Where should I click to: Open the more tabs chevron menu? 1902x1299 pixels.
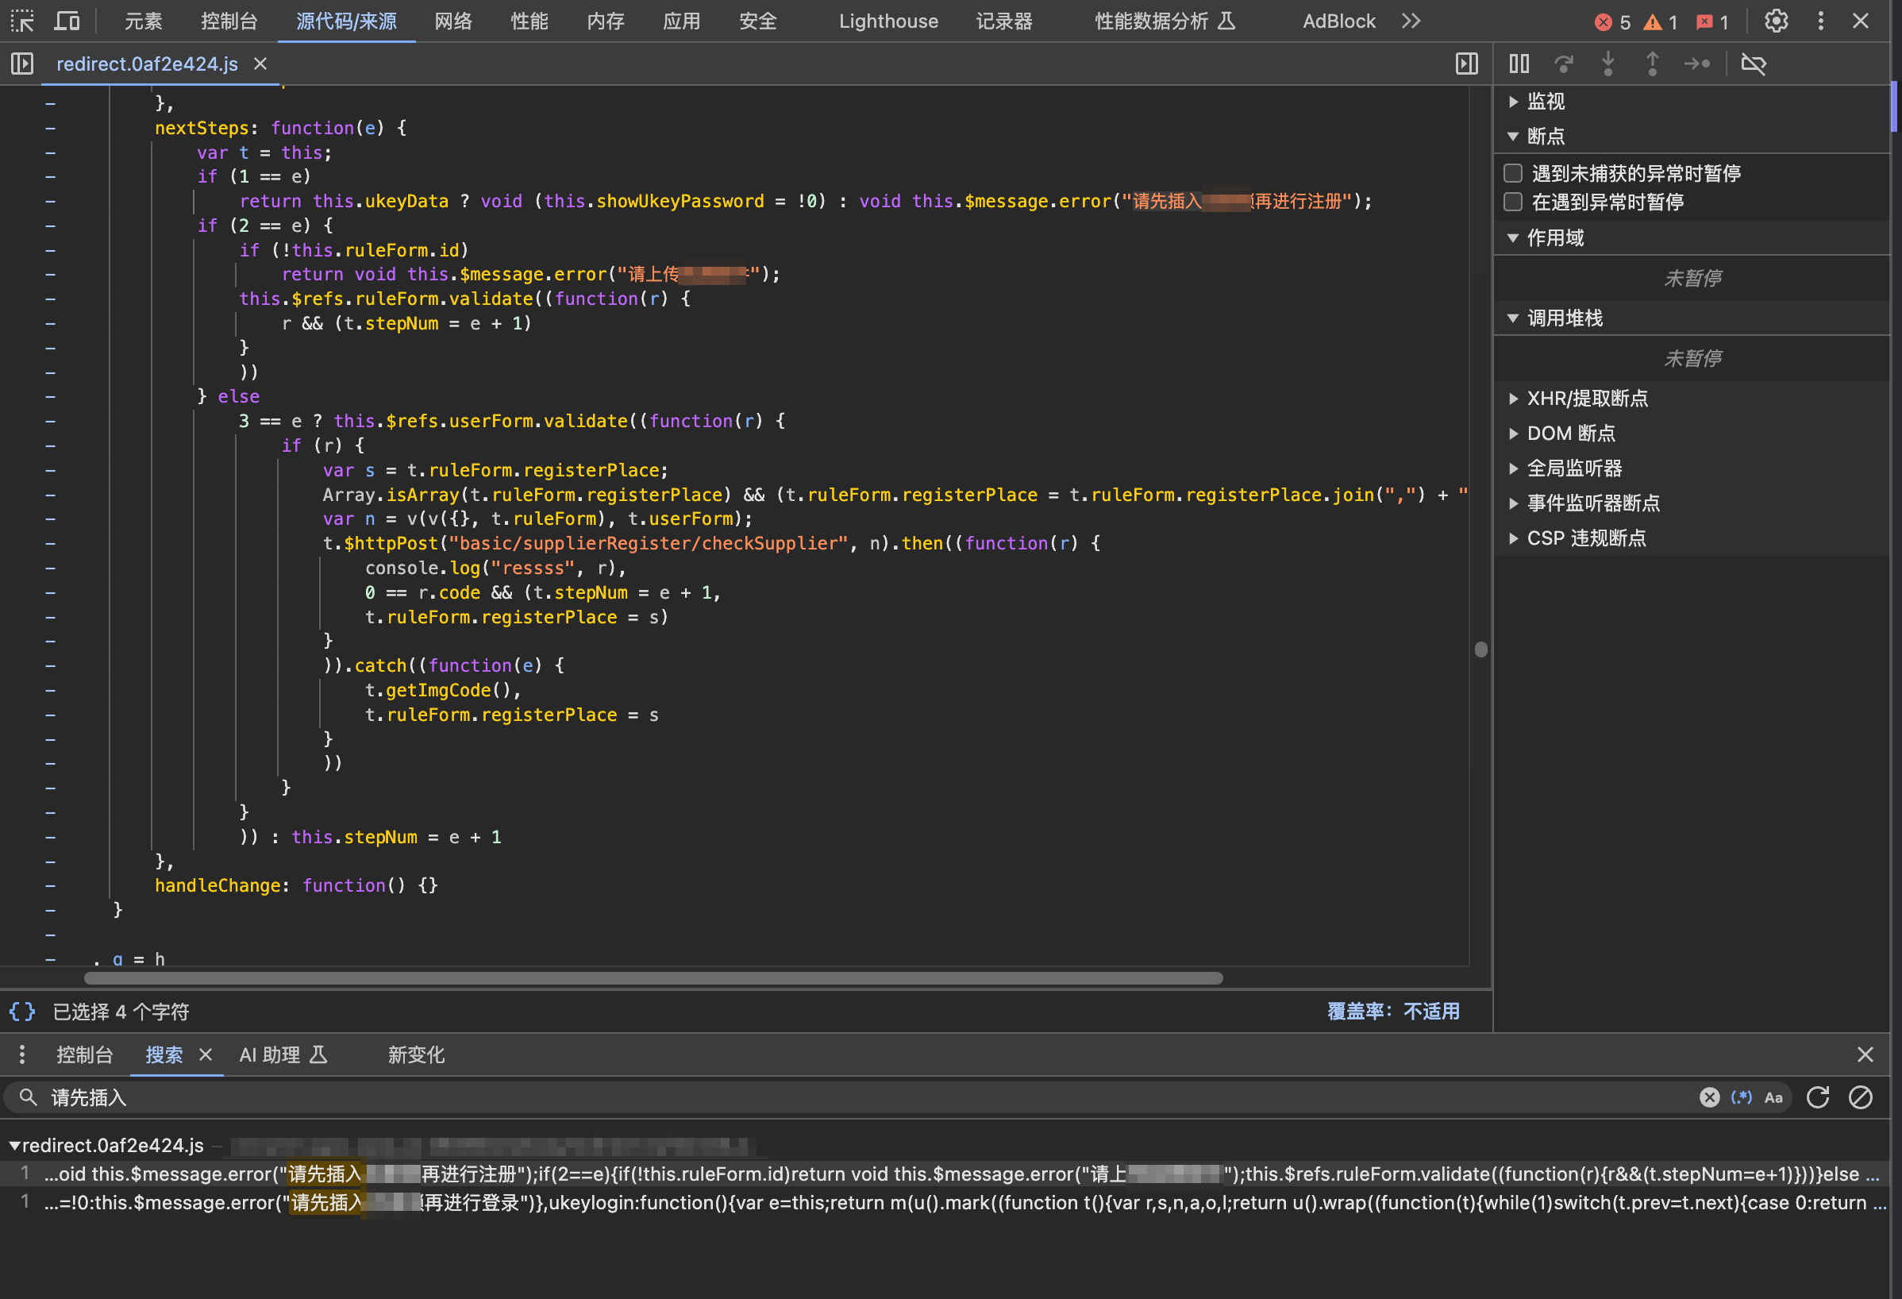[1411, 21]
